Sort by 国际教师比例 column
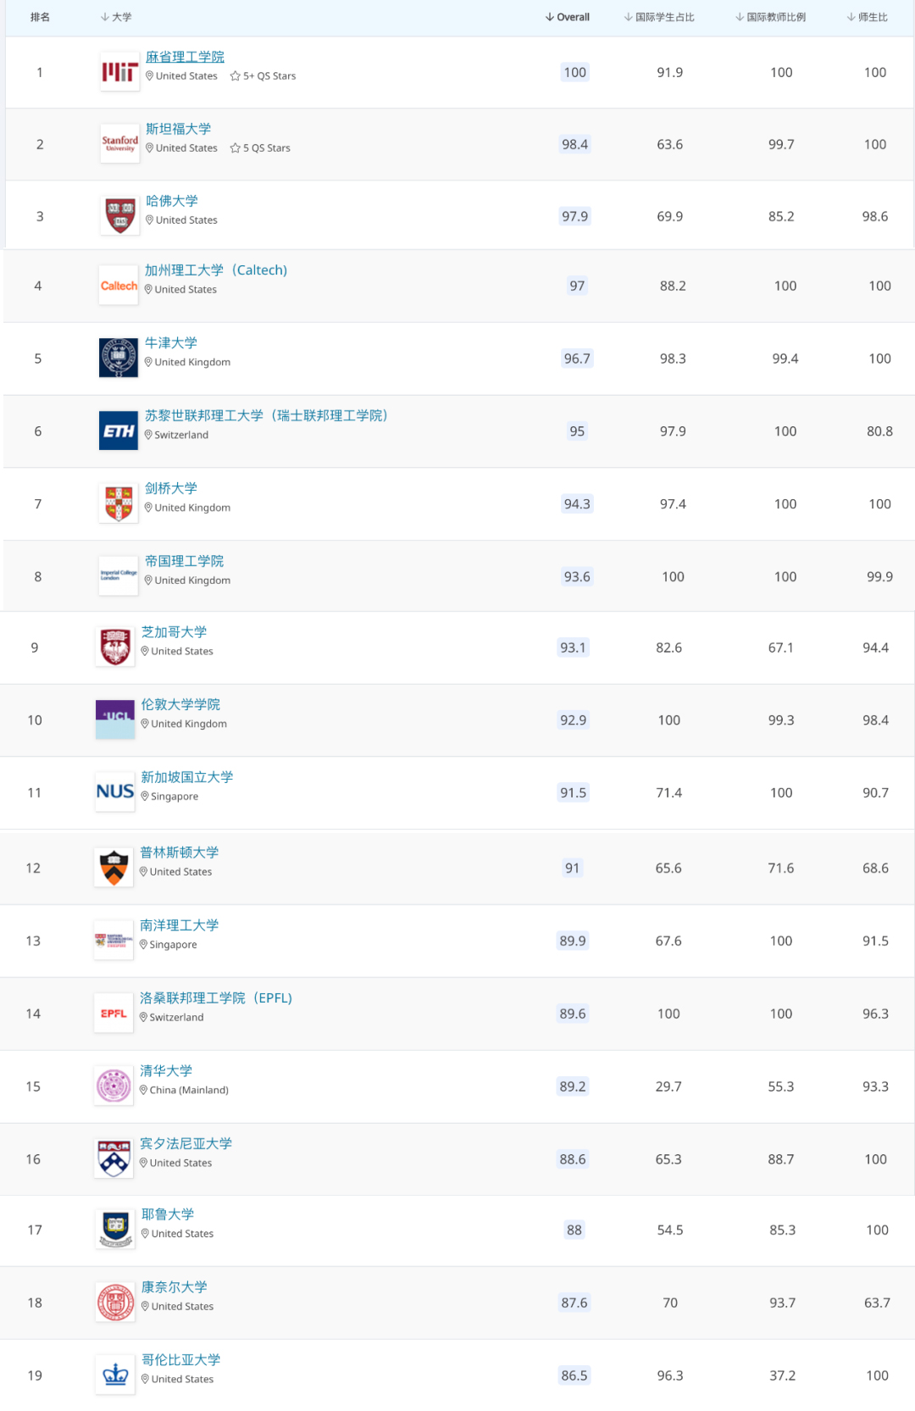 click(770, 17)
